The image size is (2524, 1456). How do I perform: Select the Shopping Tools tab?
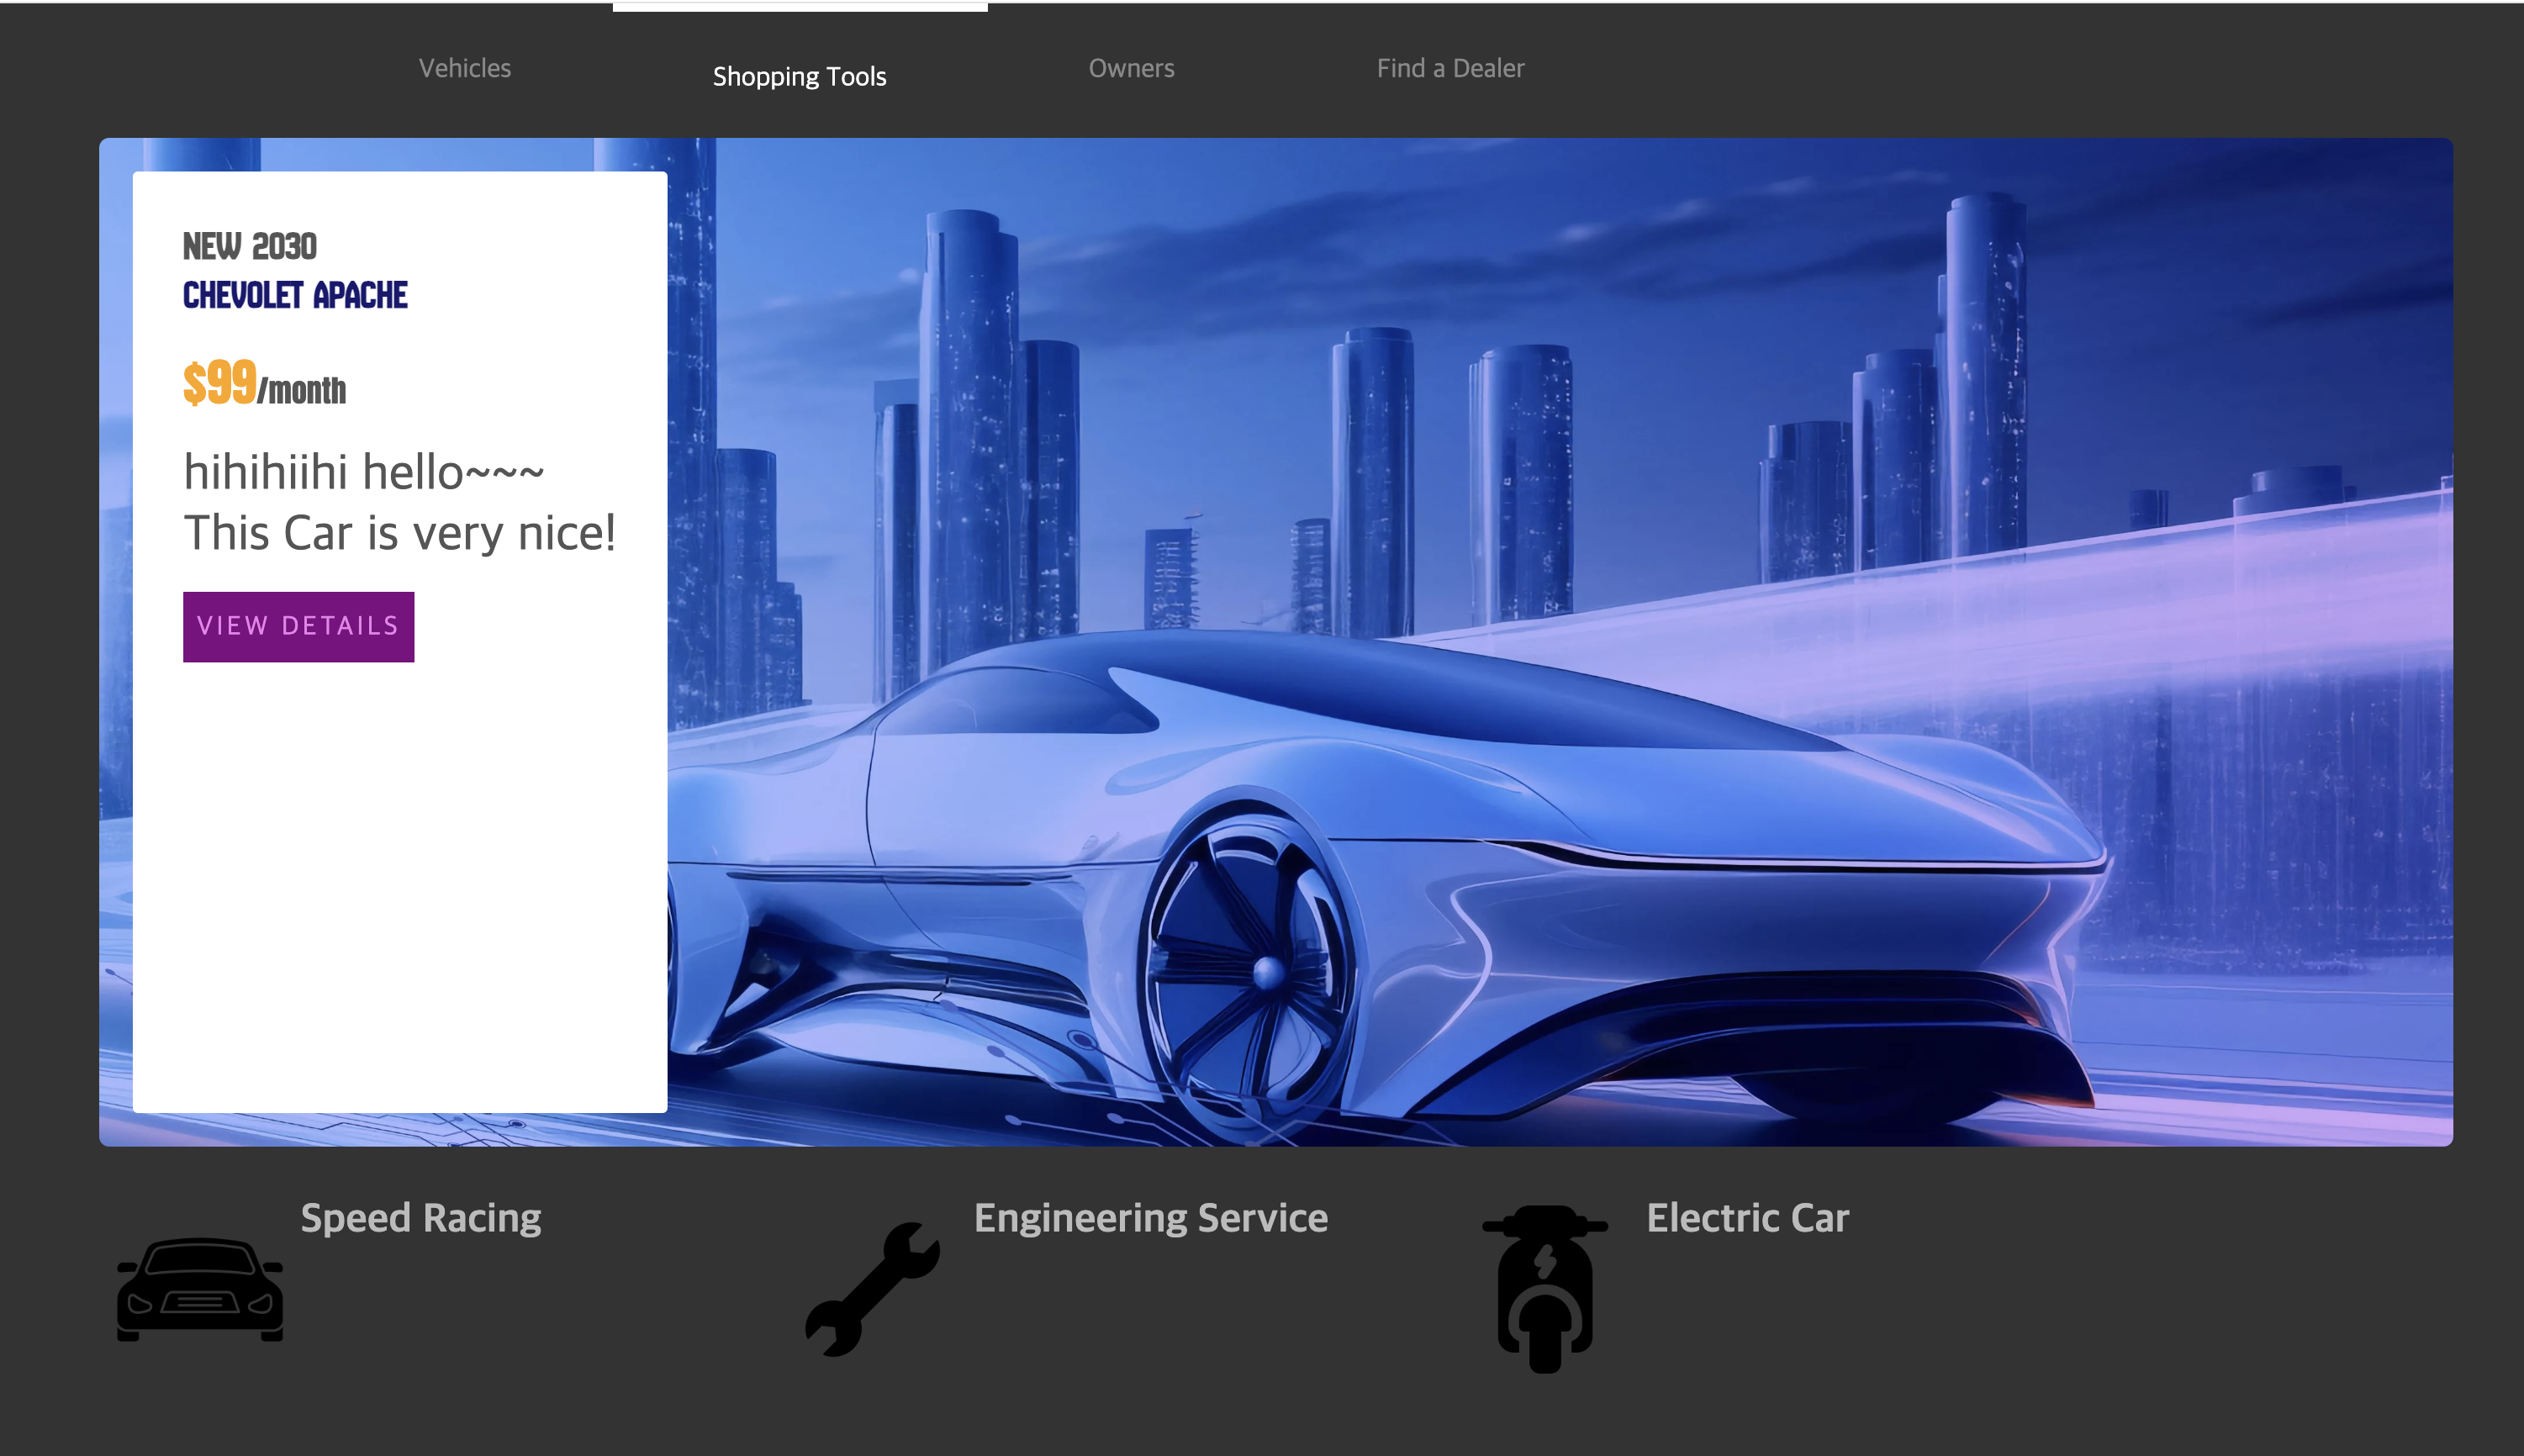tap(799, 76)
